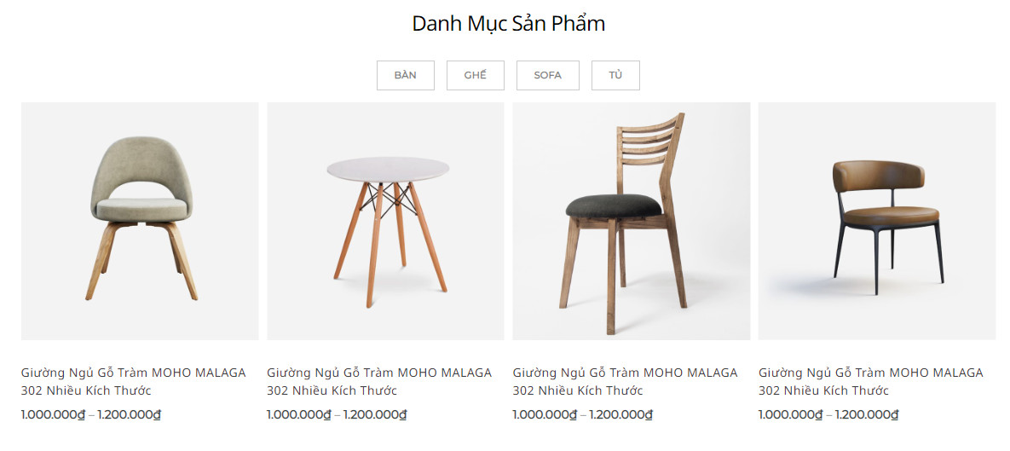Open the wooden slat-back chair image

click(632, 221)
